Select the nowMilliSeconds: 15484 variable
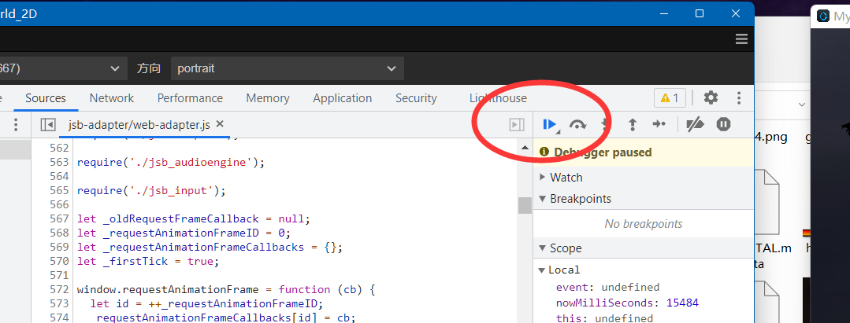Screen dimensions: 850x323 (627, 303)
